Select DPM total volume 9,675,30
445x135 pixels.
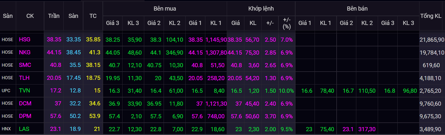(x=430, y=116)
